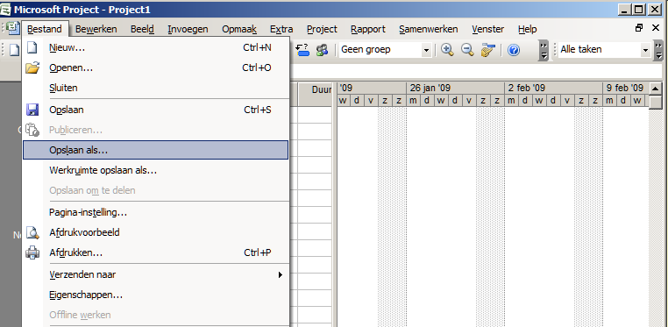Image resolution: width=668 pixels, height=327 pixels.
Task: Click the Opslaan floppy disk icon
Action: [x=32, y=110]
